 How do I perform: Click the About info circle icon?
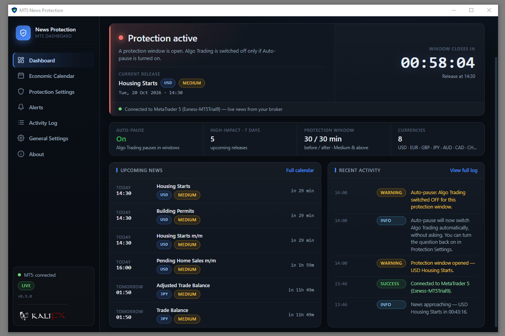21,154
